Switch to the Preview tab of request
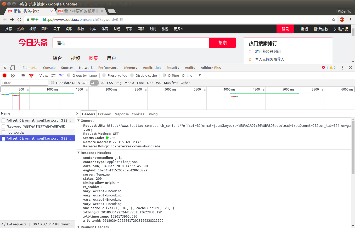The image size is (355, 228). point(104,114)
